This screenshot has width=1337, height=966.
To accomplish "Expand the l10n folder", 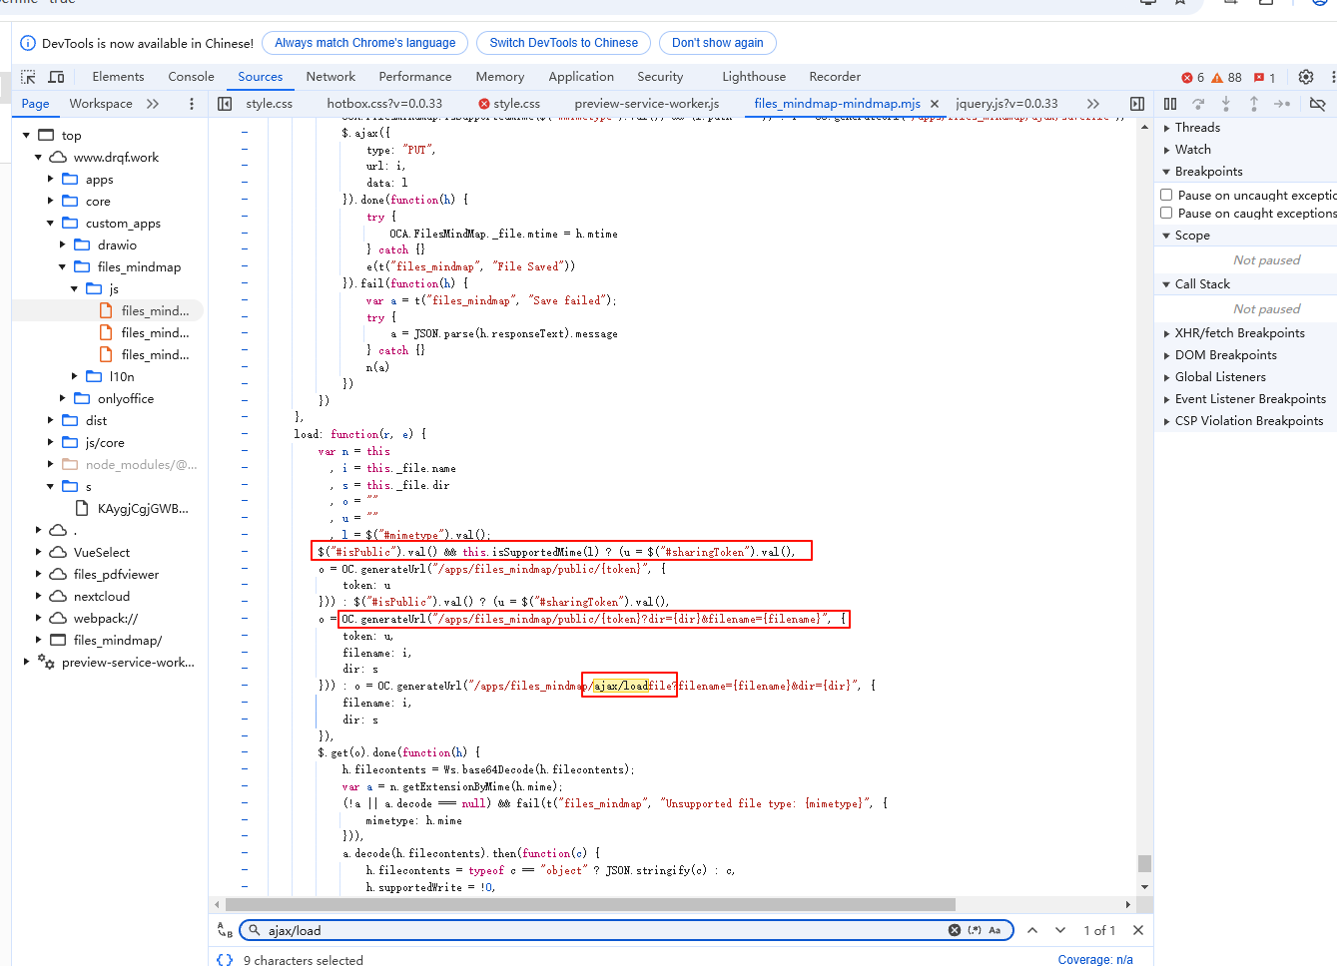I will tap(75, 377).
